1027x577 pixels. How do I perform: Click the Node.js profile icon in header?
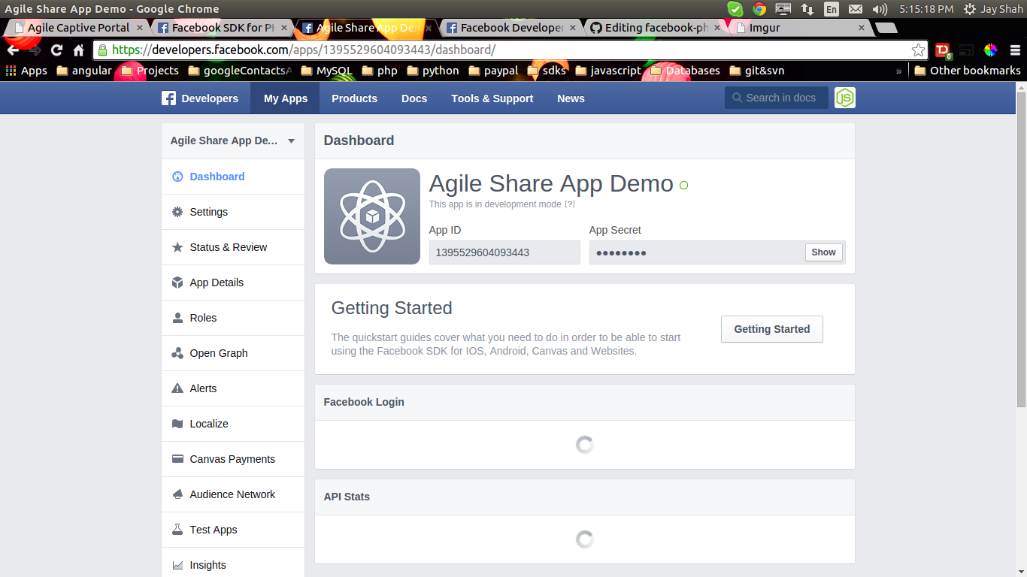845,98
